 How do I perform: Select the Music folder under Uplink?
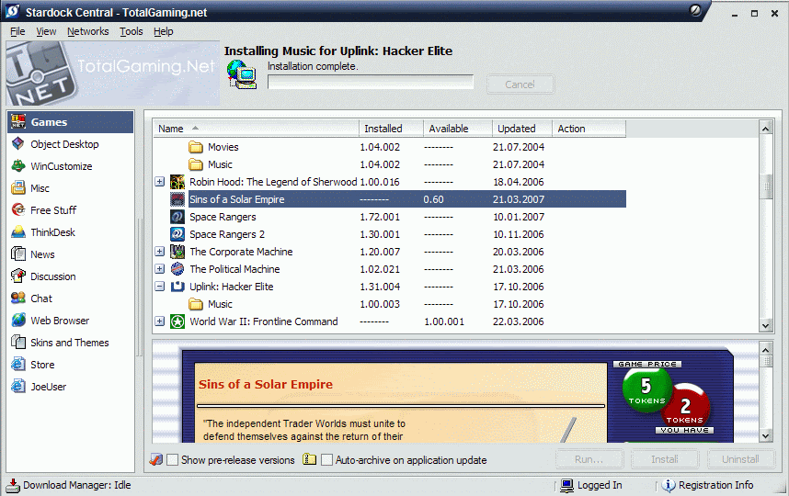click(x=220, y=304)
